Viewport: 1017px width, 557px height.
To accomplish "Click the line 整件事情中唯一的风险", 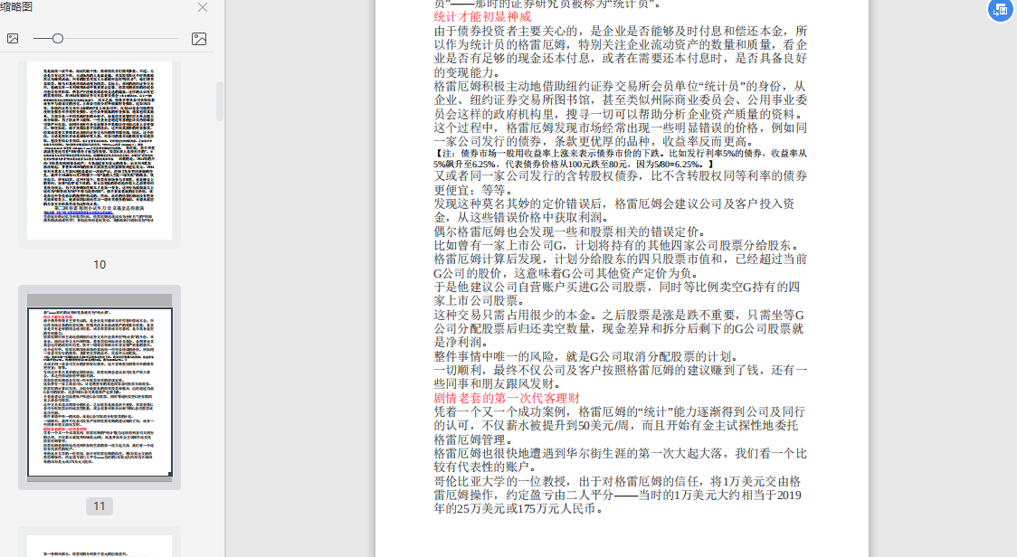I will pyautogui.click(x=586, y=356).
